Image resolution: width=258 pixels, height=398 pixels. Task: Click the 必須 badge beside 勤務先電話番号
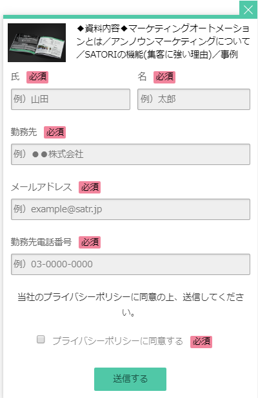point(90,242)
